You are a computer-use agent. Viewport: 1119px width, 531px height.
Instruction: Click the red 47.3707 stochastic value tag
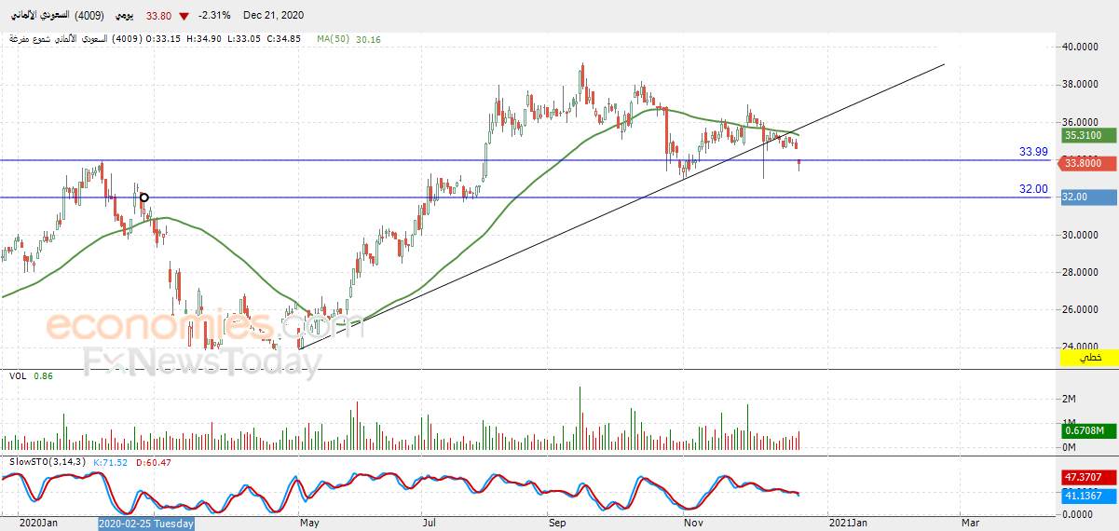click(1089, 477)
